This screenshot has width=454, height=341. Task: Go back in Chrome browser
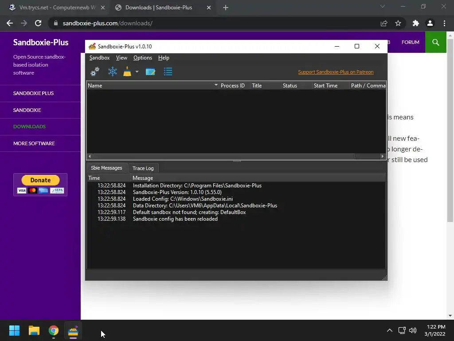(x=10, y=23)
